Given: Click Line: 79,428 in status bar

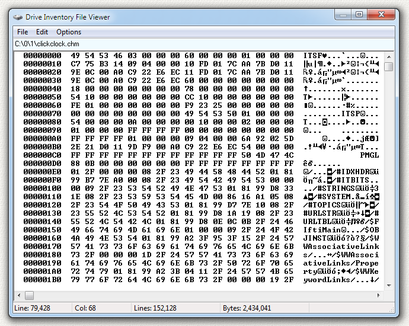Looking at the screenshot, I should (33, 308).
